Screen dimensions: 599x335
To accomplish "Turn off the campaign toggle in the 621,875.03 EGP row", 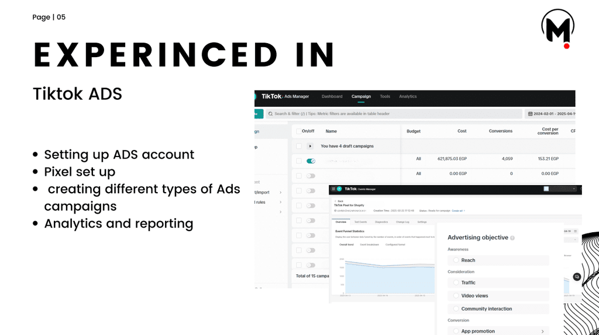I will click(x=311, y=161).
